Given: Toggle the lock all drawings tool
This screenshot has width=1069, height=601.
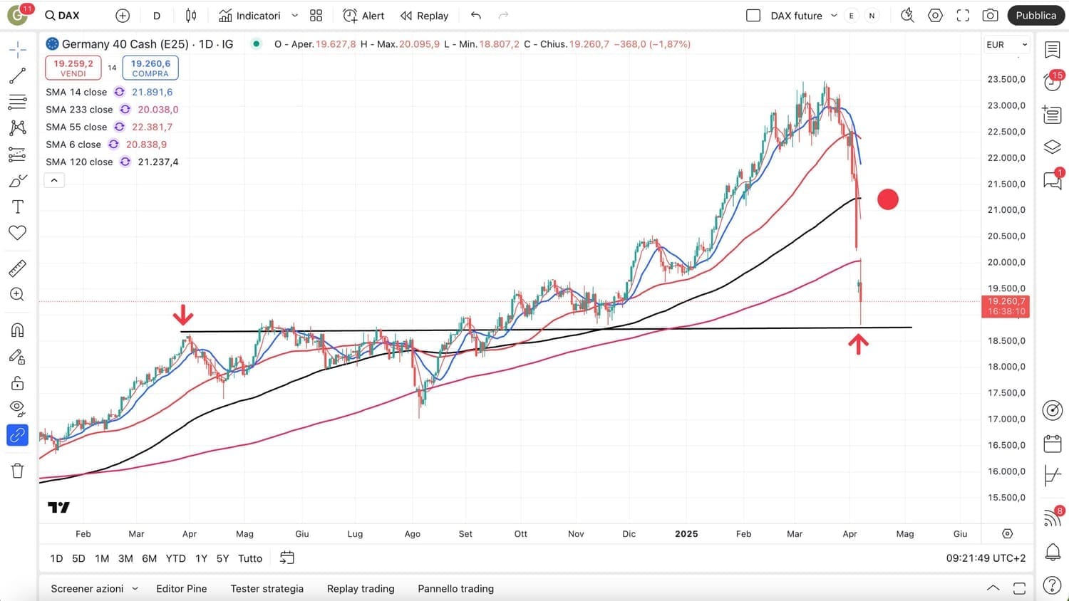Looking at the screenshot, I should pos(17,384).
